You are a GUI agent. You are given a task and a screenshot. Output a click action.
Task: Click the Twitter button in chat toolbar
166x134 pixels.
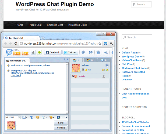(x=70, y=52)
